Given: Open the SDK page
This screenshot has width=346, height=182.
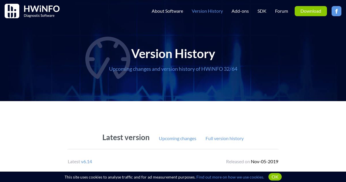Looking at the screenshot, I should point(262,11).
